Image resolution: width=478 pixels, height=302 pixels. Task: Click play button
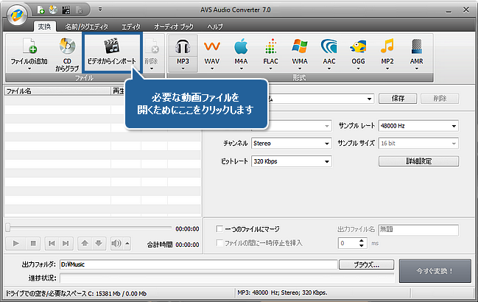16,244
